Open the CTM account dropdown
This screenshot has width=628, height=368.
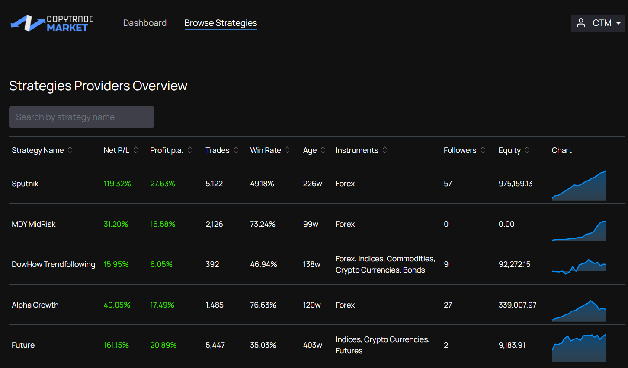point(598,23)
